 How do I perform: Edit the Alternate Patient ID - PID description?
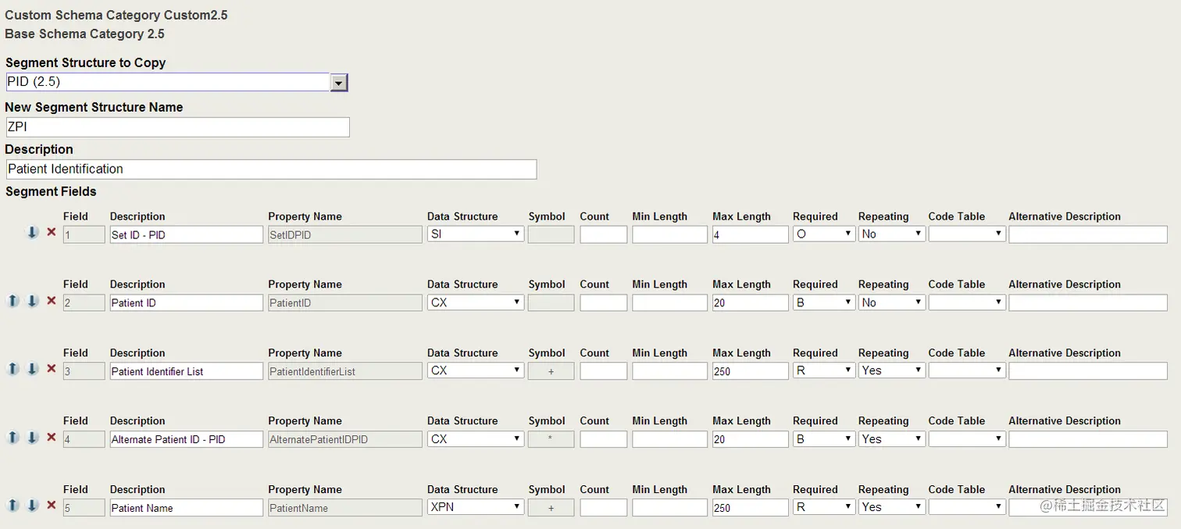(186, 439)
